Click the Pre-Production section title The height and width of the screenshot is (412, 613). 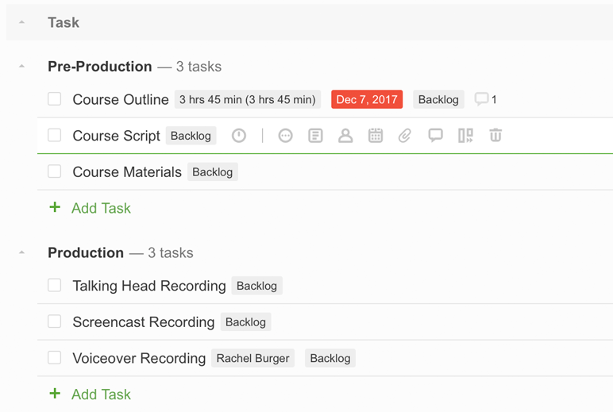(100, 67)
